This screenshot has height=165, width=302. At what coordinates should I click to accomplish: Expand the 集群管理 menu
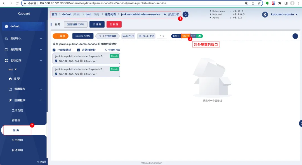point(23,49)
